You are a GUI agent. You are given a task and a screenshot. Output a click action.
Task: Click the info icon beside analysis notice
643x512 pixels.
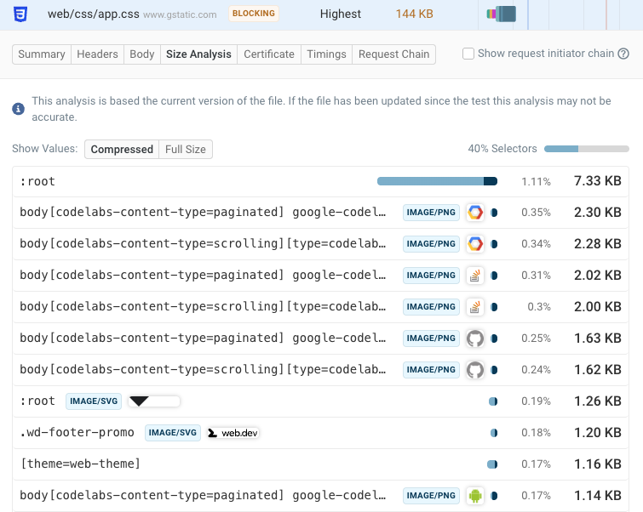pyautogui.click(x=18, y=109)
